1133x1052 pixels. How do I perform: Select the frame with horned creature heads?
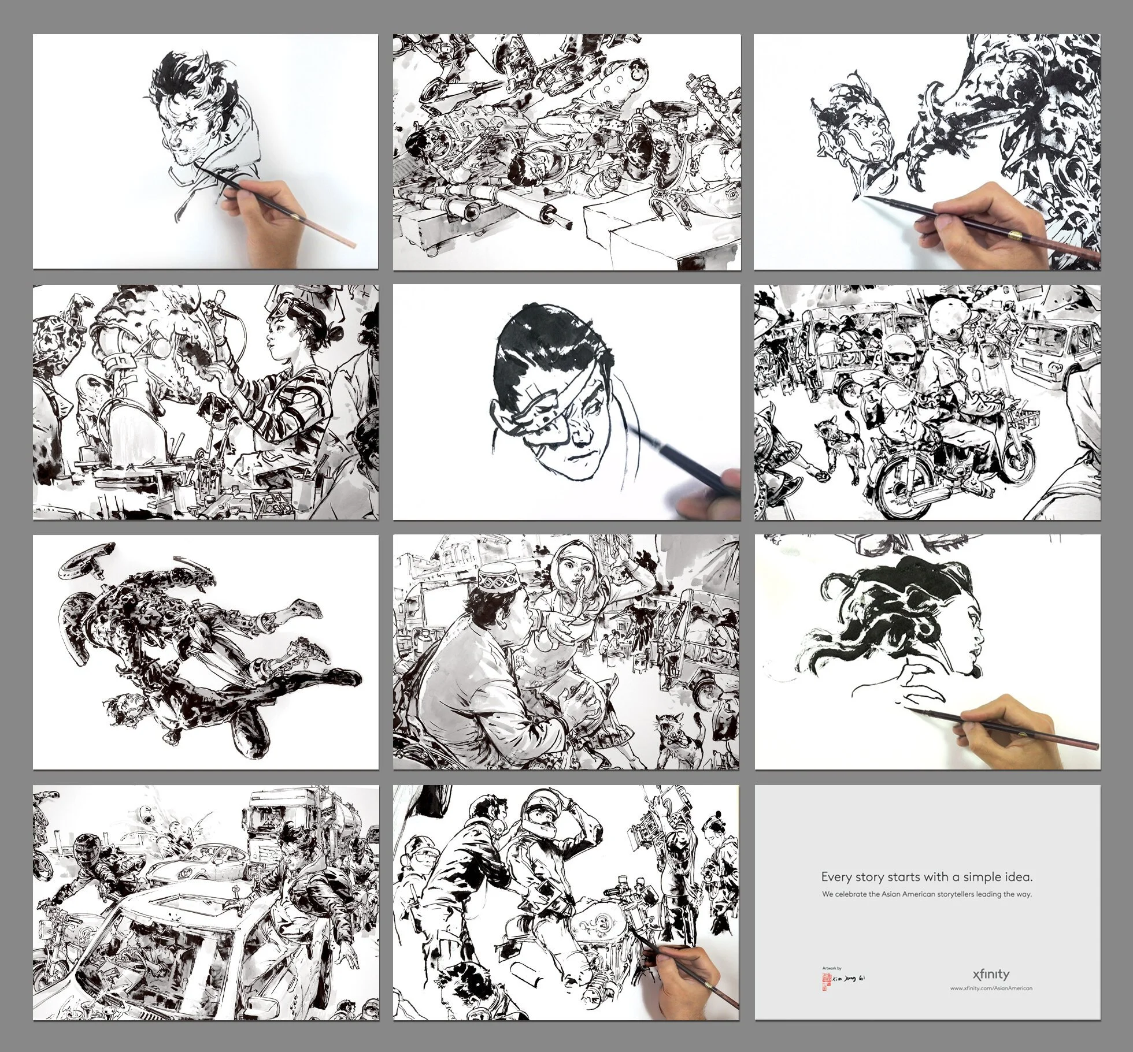[927, 151]
